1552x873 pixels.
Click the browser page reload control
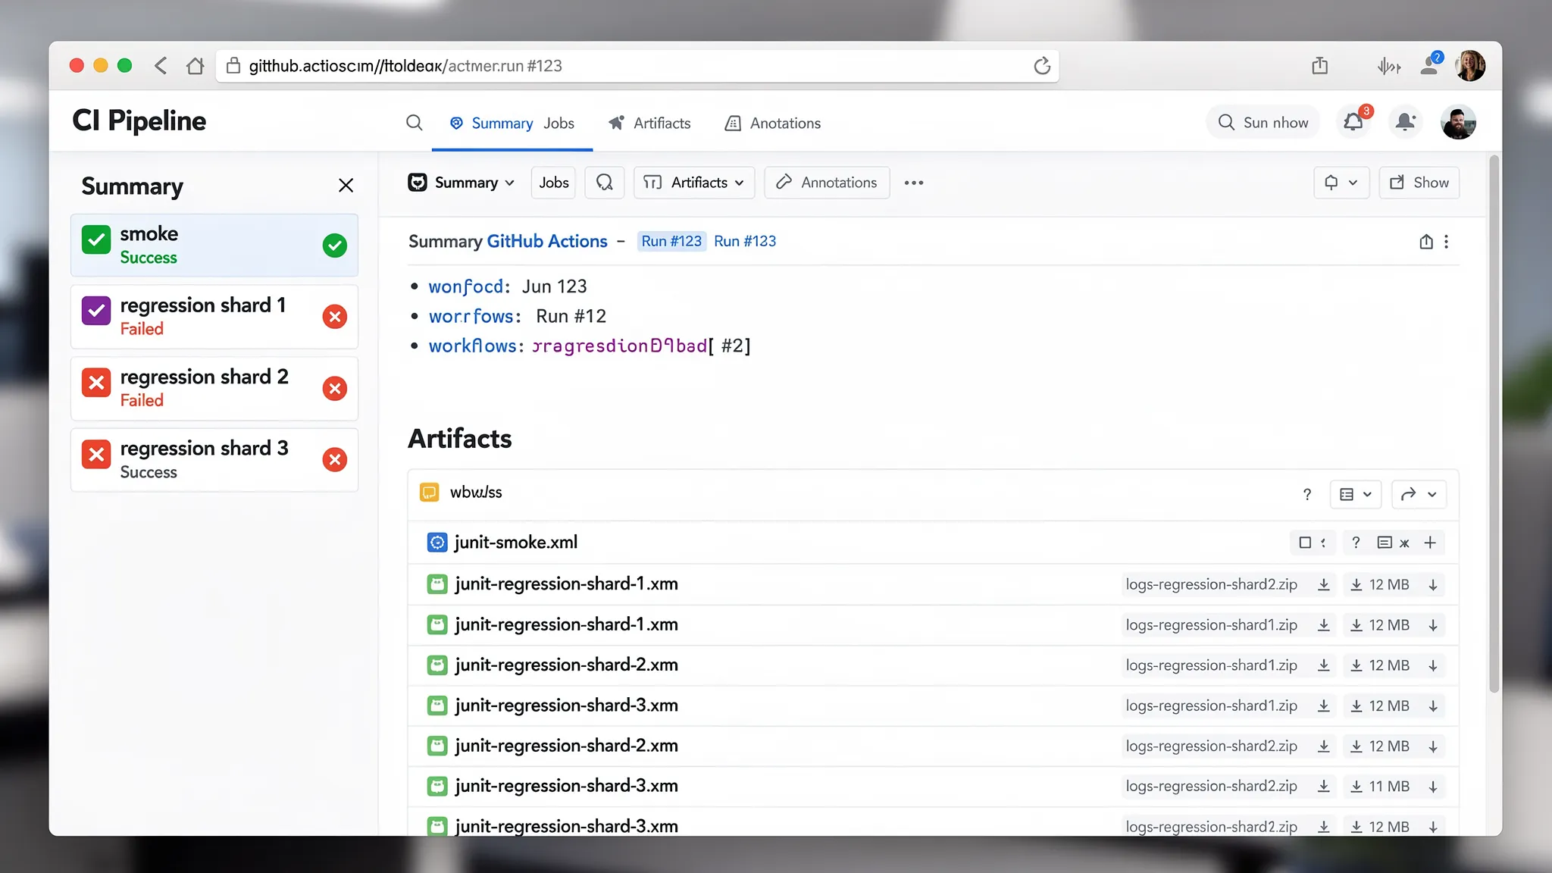pyautogui.click(x=1044, y=66)
